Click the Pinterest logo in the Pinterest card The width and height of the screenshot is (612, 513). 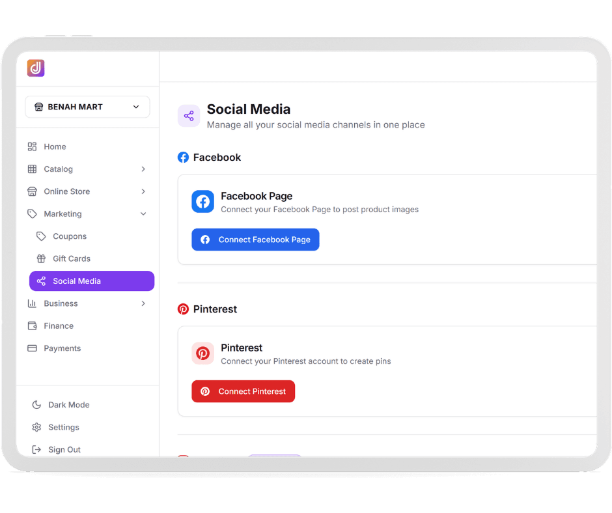tap(202, 354)
